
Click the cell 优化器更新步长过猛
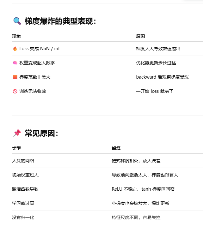[156, 63]
